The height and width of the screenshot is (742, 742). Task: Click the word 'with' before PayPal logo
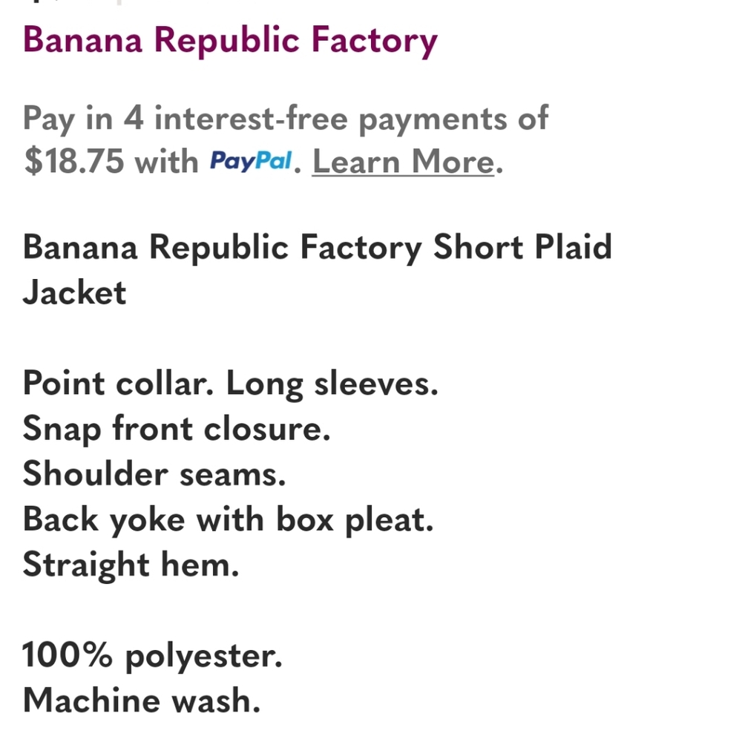point(166,161)
